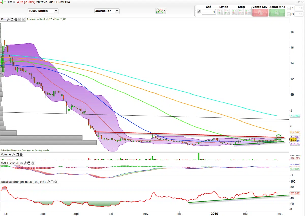This screenshot has width=305, height=216.
Task: Open the chart style candlestick icon
Action: coord(2,2)
